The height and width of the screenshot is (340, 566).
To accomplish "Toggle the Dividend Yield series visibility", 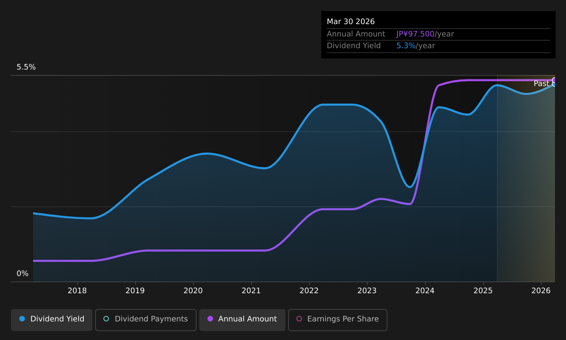I will click(51, 319).
